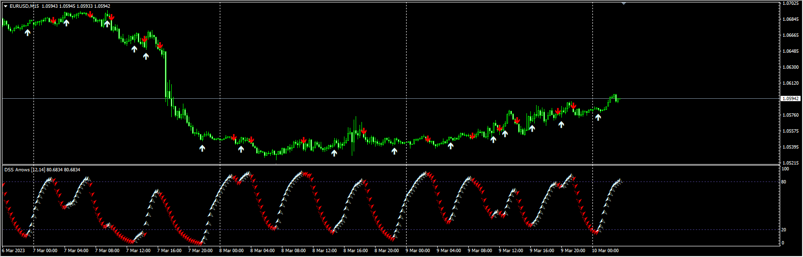Click the 6 Mar 2023 date label
Viewport: 803px width, 257px height.
14,251
